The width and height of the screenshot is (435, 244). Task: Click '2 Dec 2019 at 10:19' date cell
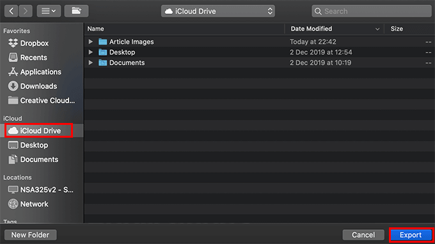tap(320, 63)
